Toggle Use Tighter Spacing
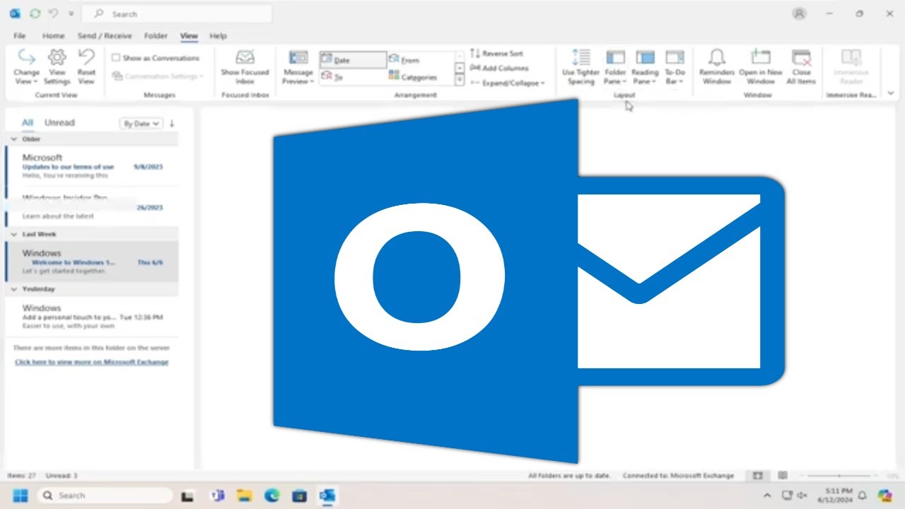The width and height of the screenshot is (905, 509). click(x=580, y=67)
